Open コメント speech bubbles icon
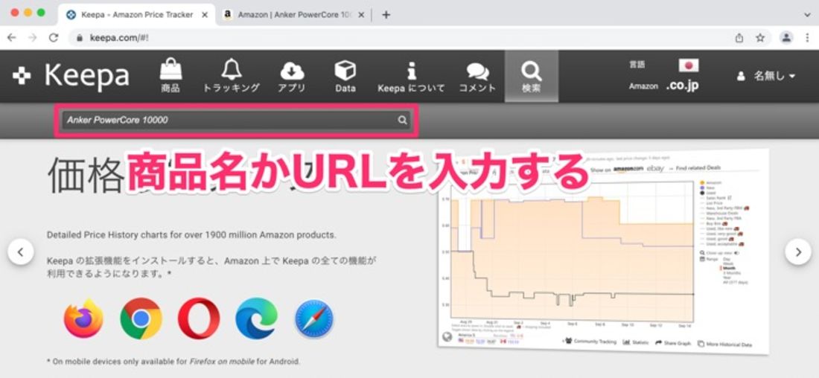 point(477,76)
